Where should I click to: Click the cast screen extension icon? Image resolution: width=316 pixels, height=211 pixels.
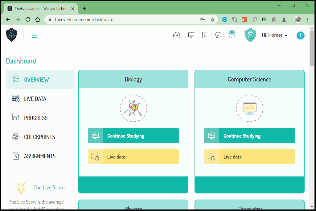point(254,19)
